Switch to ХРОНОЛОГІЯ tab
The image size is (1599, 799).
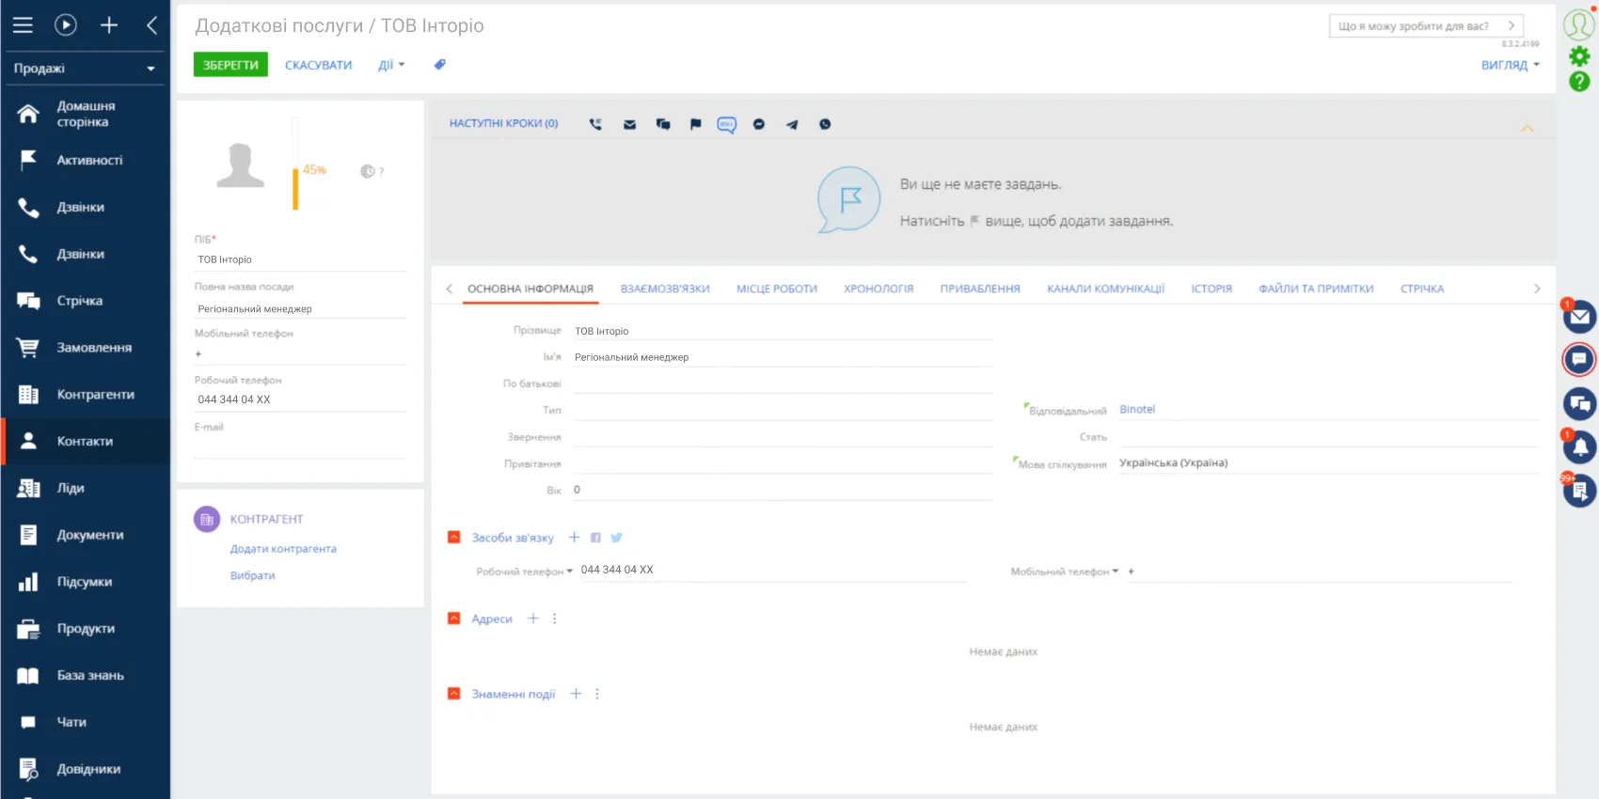point(879,289)
